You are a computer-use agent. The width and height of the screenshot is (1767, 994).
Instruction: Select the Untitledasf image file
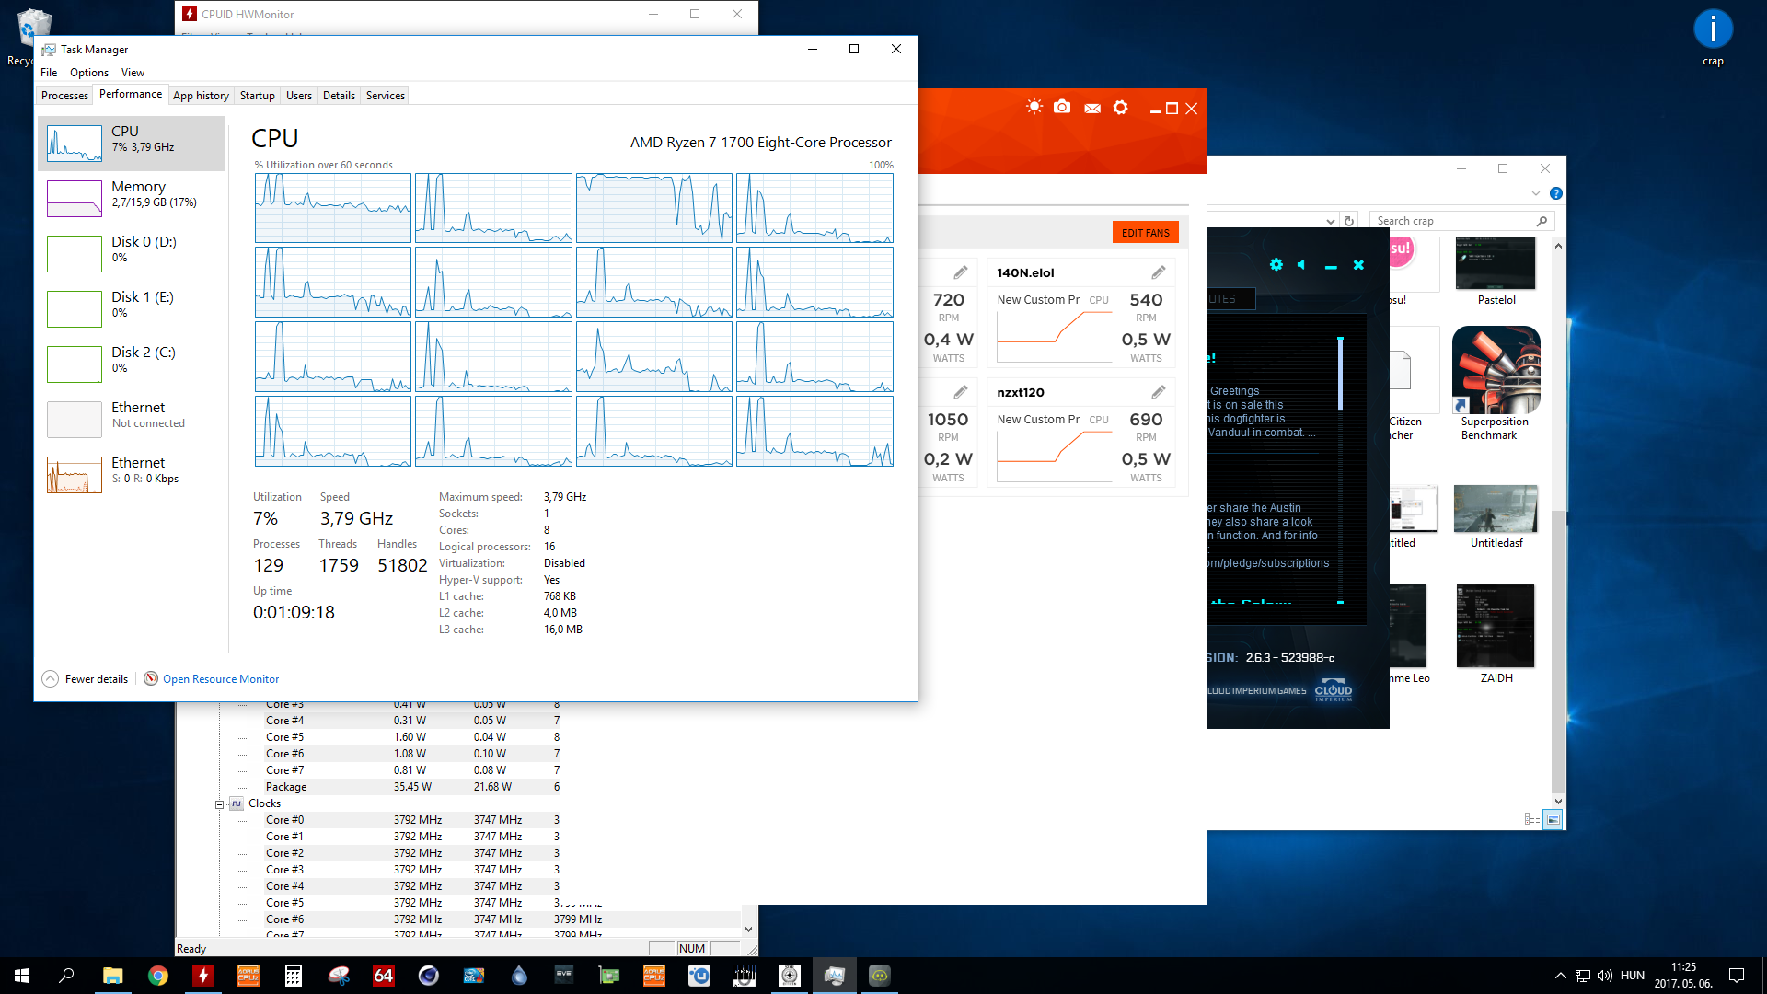pyautogui.click(x=1496, y=517)
